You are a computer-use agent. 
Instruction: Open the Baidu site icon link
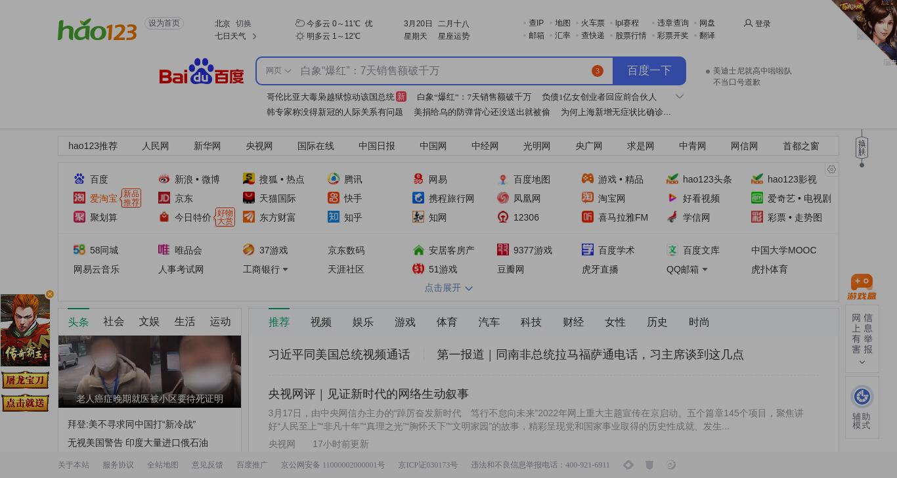click(x=79, y=179)
